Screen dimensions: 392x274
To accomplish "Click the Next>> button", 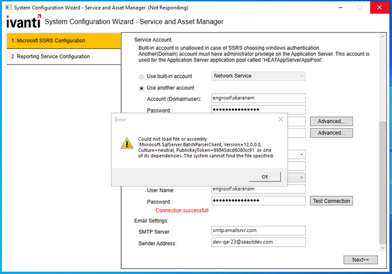I will tap(356, 260).
